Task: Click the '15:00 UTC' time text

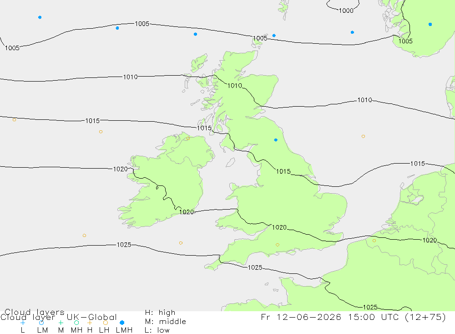Action: click(374, 317)
